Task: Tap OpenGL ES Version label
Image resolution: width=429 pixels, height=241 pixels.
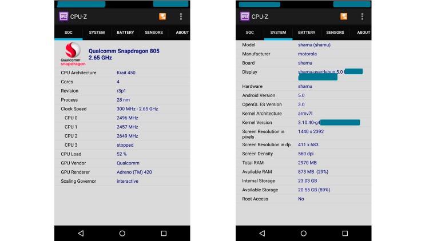Action: pyautogui.click(x=262, y=105)
